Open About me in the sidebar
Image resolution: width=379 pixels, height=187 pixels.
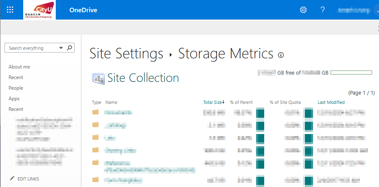point(19,67)
